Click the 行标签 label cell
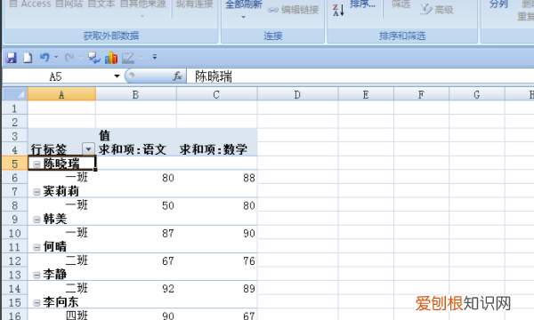 55,149
